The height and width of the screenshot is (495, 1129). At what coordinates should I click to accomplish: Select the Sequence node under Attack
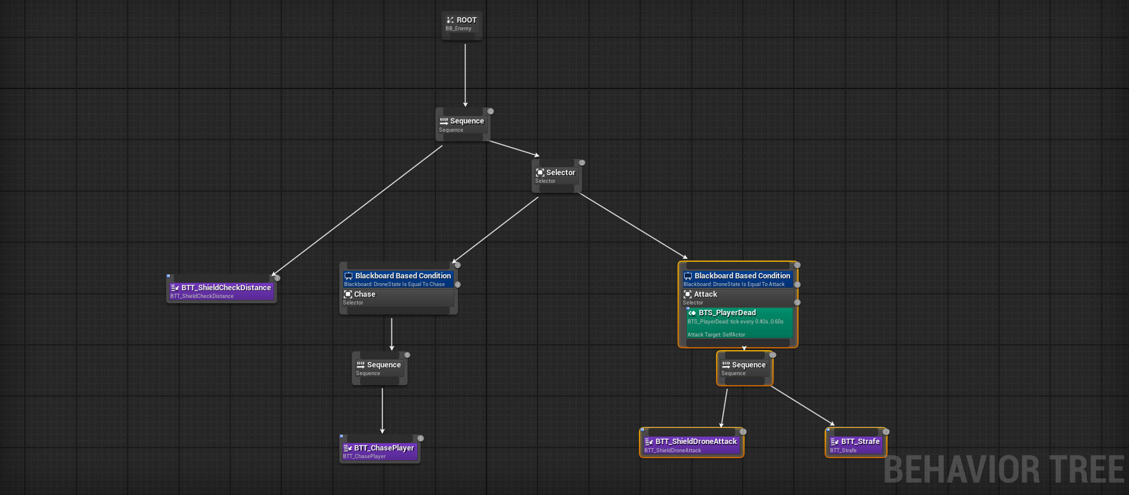[x=744, y=369]
